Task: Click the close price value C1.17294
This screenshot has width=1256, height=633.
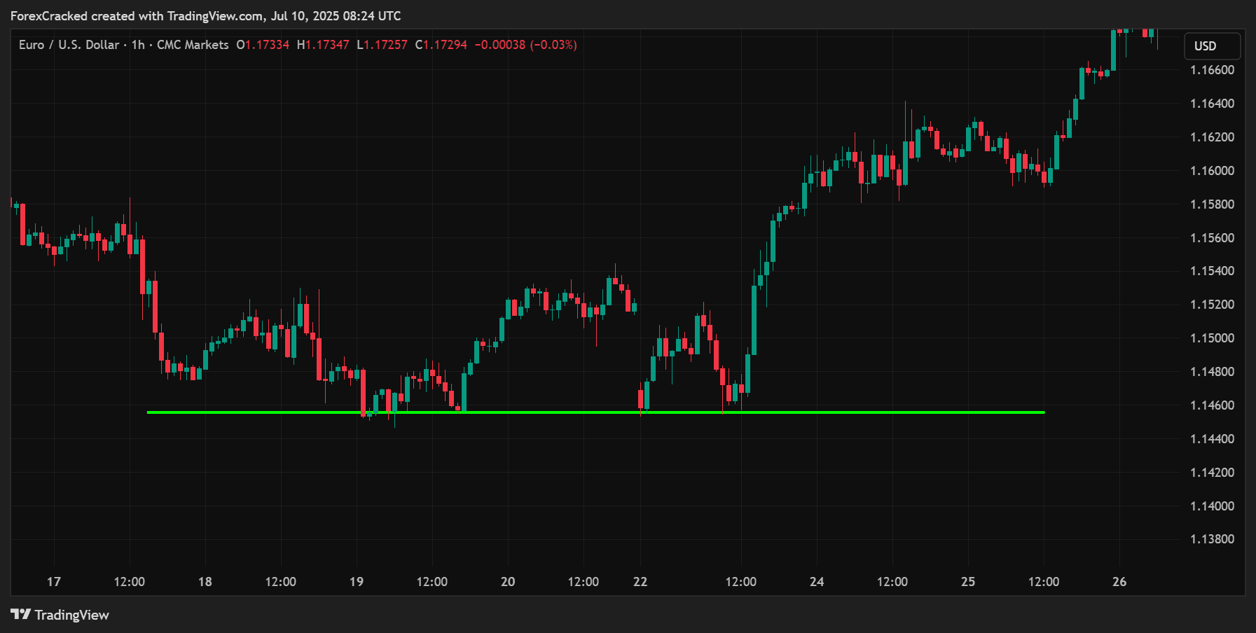Action: coord(441,45)
